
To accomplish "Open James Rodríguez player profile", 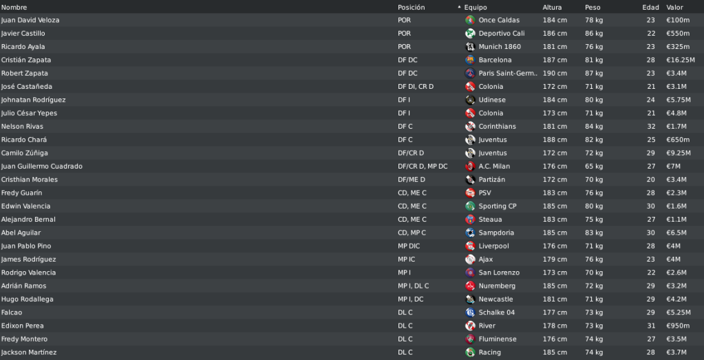I will pos(28,260).
